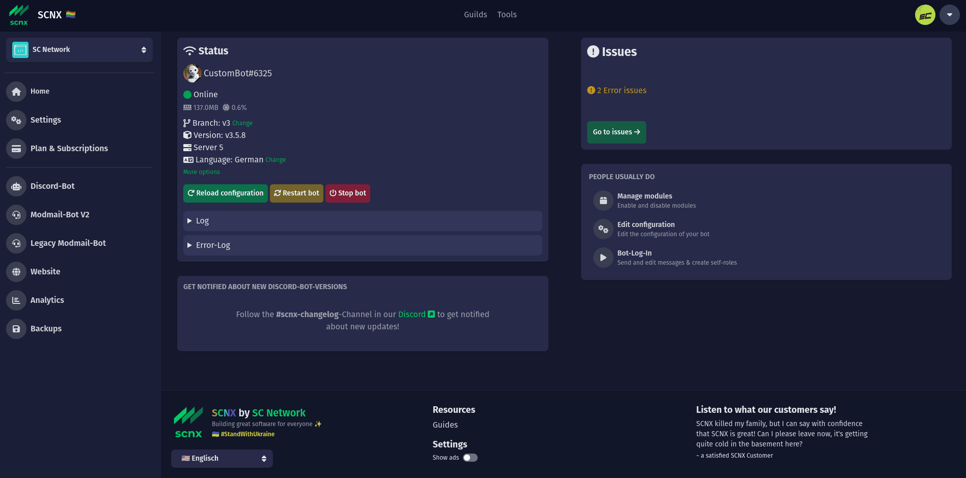Screen dimensions: 966x478
Task: Click the Bot-Log-In play icon
Action: tap(603, 258)
